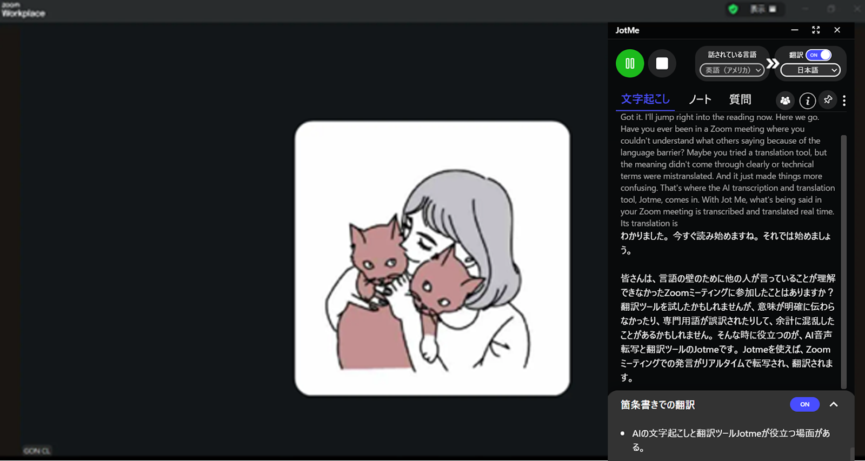The image size is (865, 461).
Task: Show info via the circled i icon
Action: [807, 101]
